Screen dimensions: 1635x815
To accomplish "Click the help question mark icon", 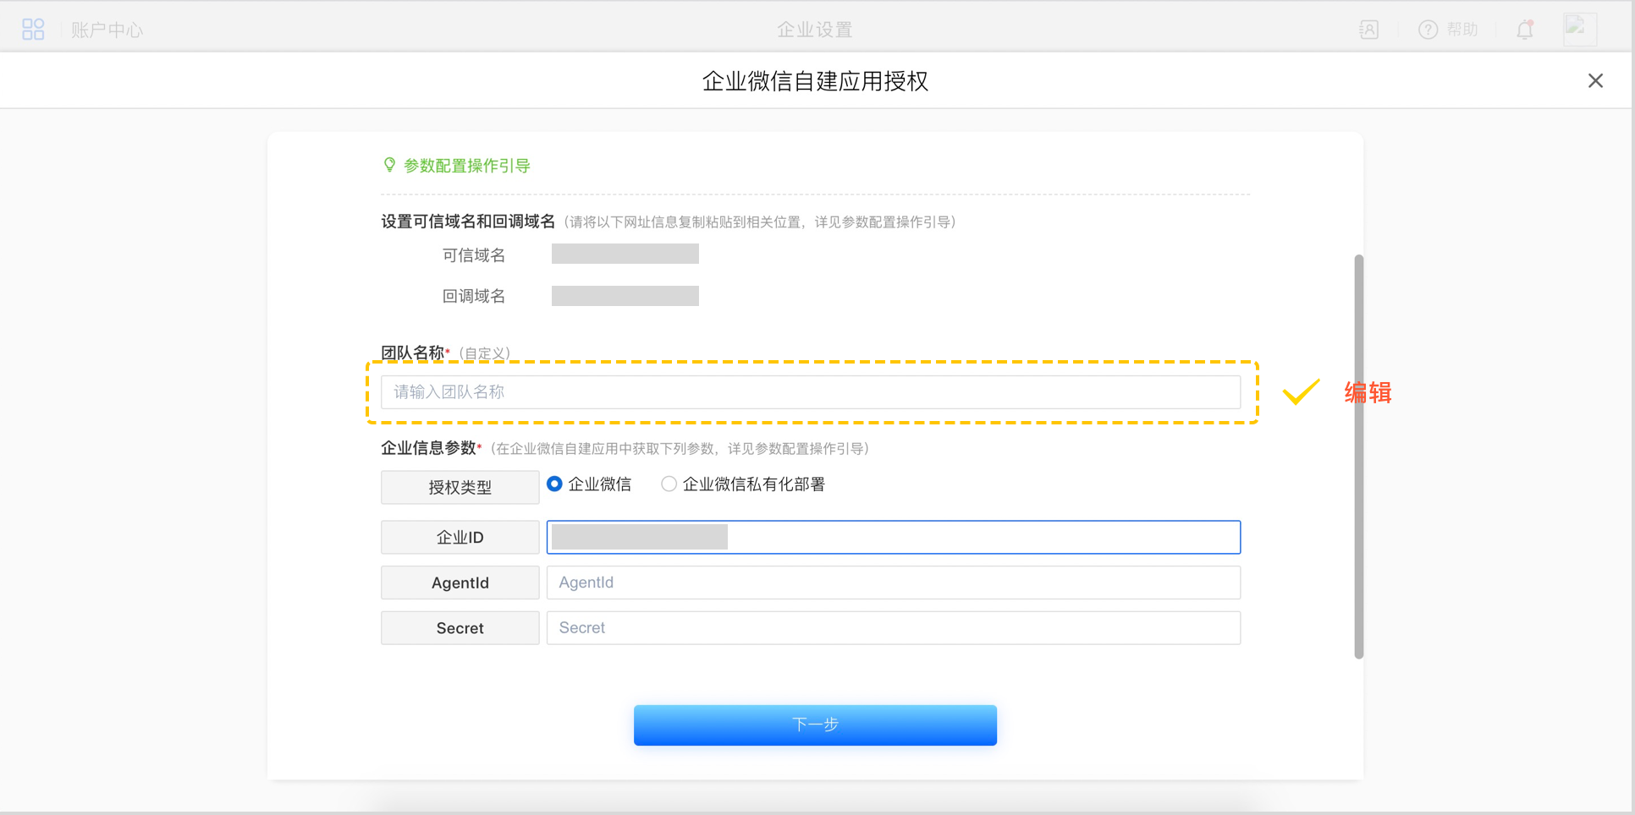I will click(x=1428, y=30).
